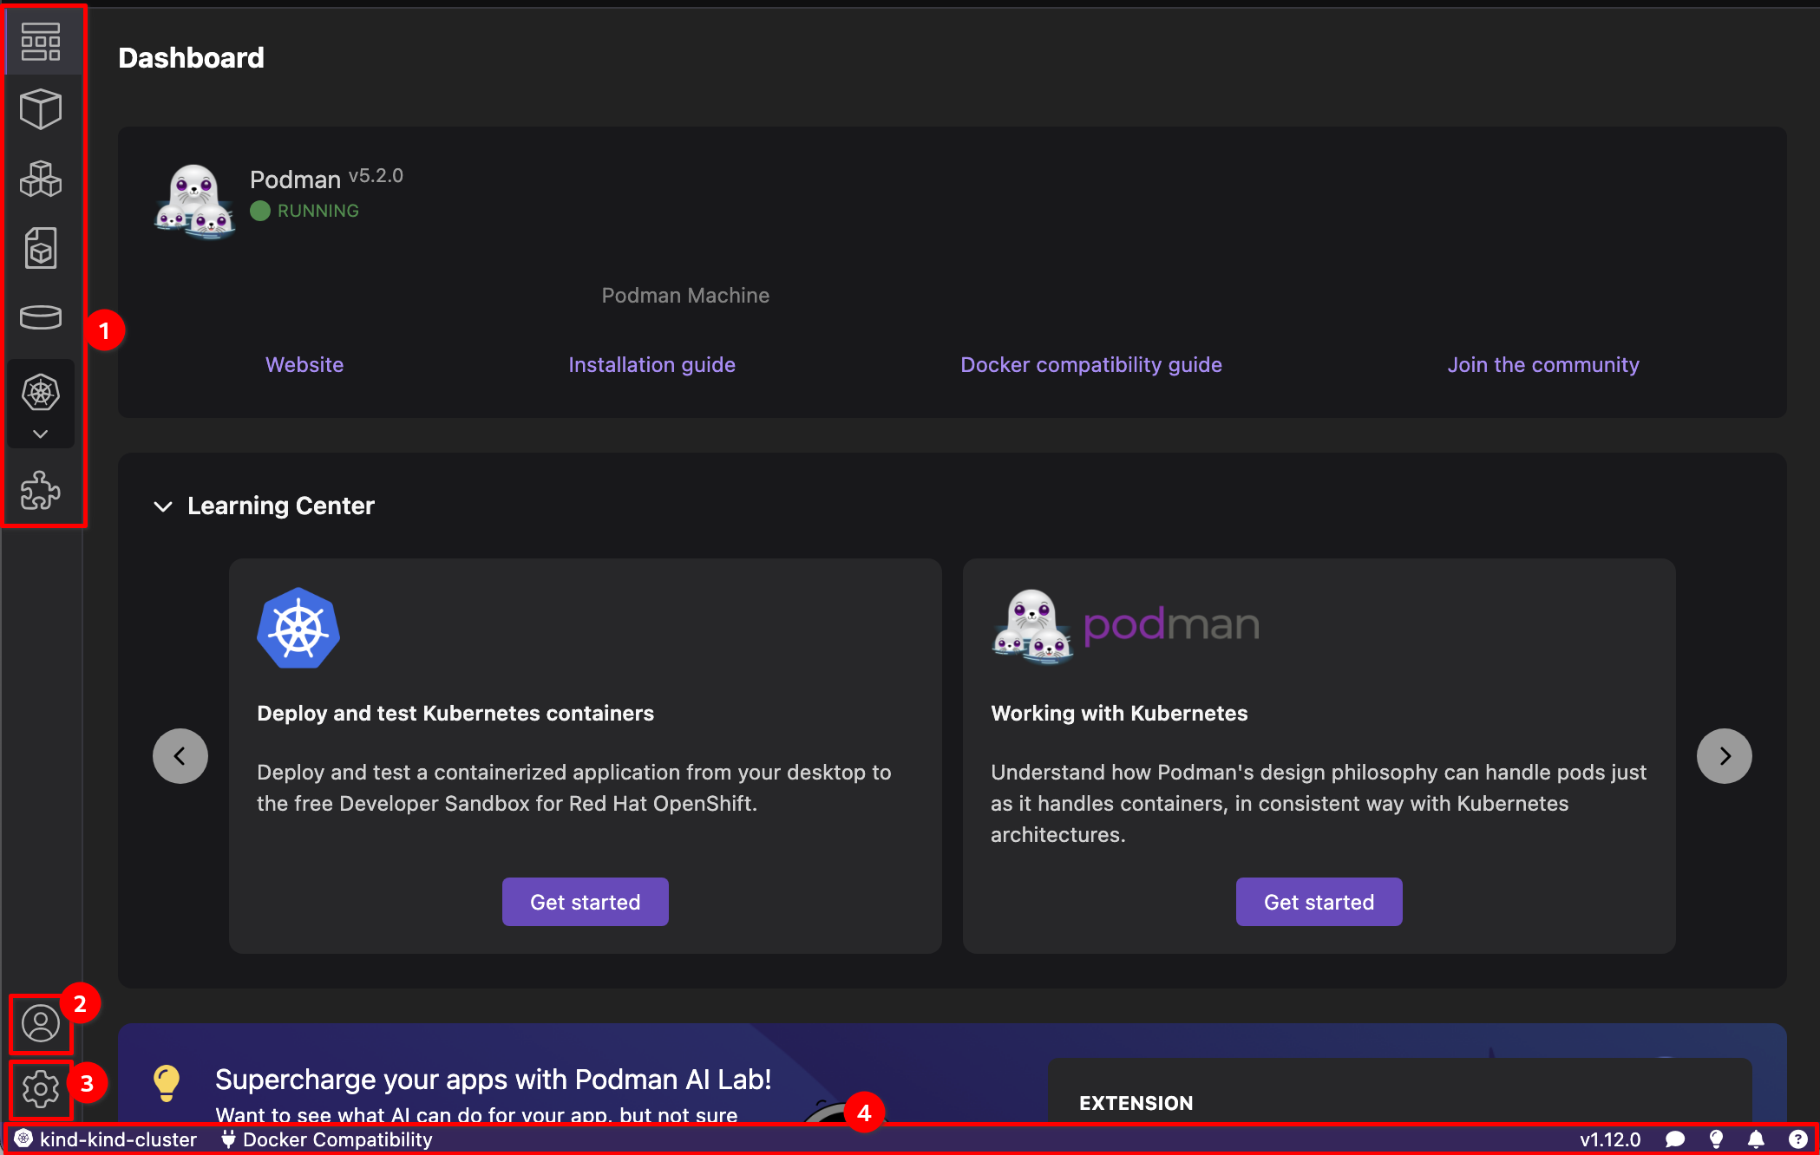Show next Learning Center card
This screenshot has width=1820, height=1155.
pyautogui.click(x=1725, y=756)
